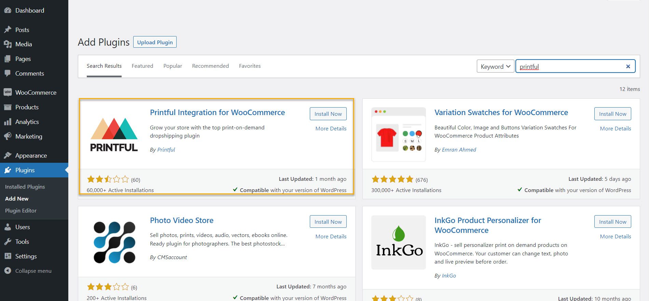This screenshot has height=301, width=649.
Task: Open More Details for Variation Swatches
Action: [x=615, y=128]
